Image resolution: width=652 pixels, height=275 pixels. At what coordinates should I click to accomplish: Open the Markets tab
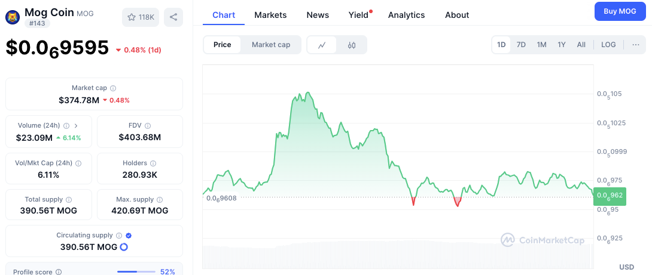tap(270, 15)
